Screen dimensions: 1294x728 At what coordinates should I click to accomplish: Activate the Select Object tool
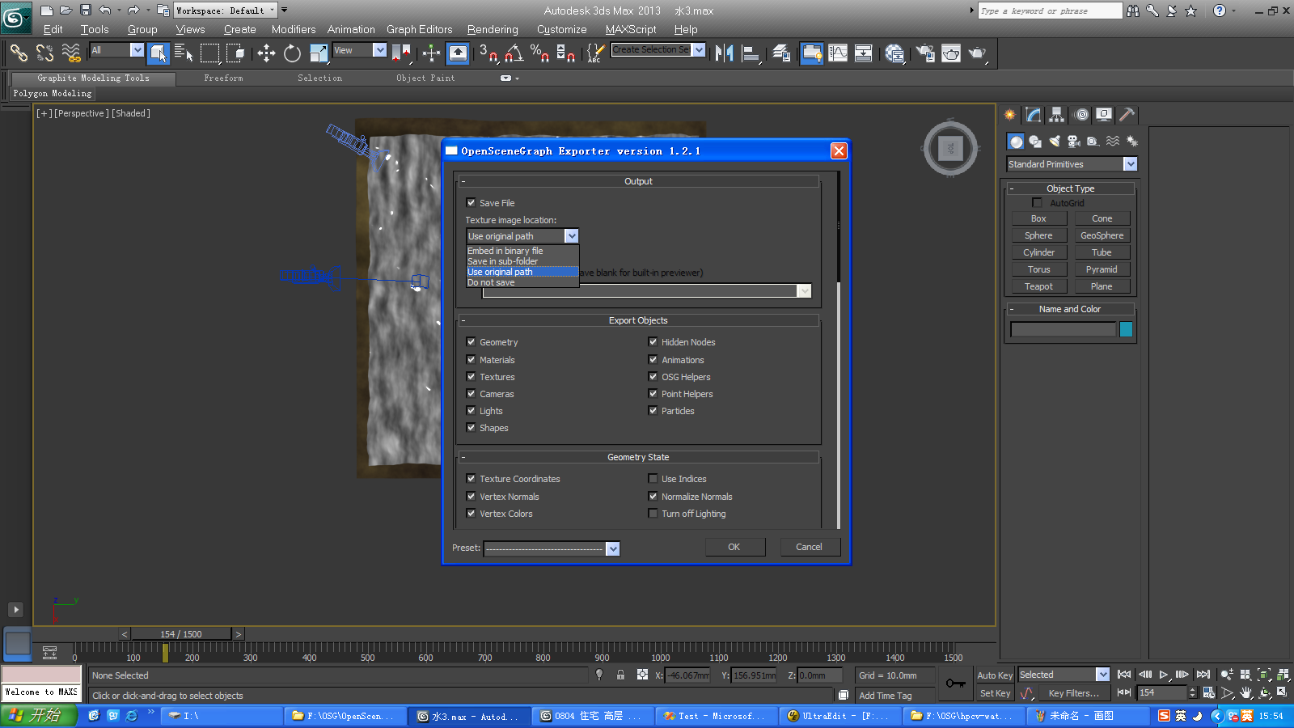point(159,53)
